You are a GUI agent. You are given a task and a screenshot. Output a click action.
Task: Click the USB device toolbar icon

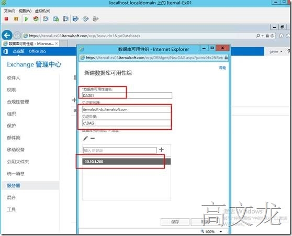tap(95, 19)
